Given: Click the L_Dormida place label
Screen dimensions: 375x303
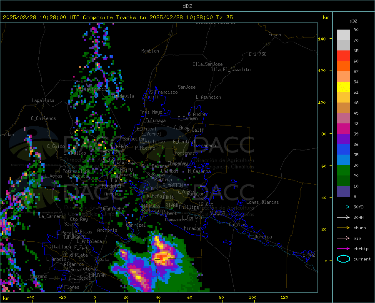Looking at the screenshot, I should click(x=260, y=237).
